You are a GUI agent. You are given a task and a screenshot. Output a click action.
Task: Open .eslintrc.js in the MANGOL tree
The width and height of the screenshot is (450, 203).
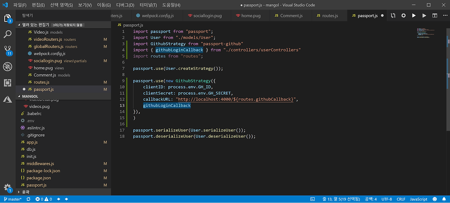[x=63, y=128]
